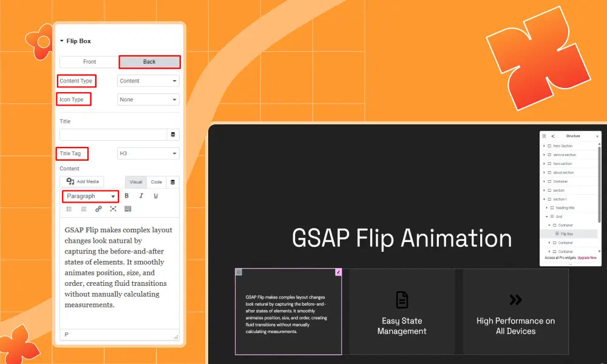
Task: Click the dynamic tags icon beside Title field
Action: pos(173,135)
